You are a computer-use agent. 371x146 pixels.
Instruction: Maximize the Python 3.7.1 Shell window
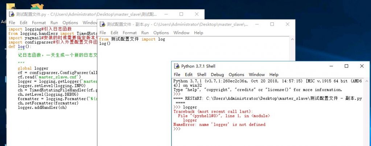(x=346, y=66)
